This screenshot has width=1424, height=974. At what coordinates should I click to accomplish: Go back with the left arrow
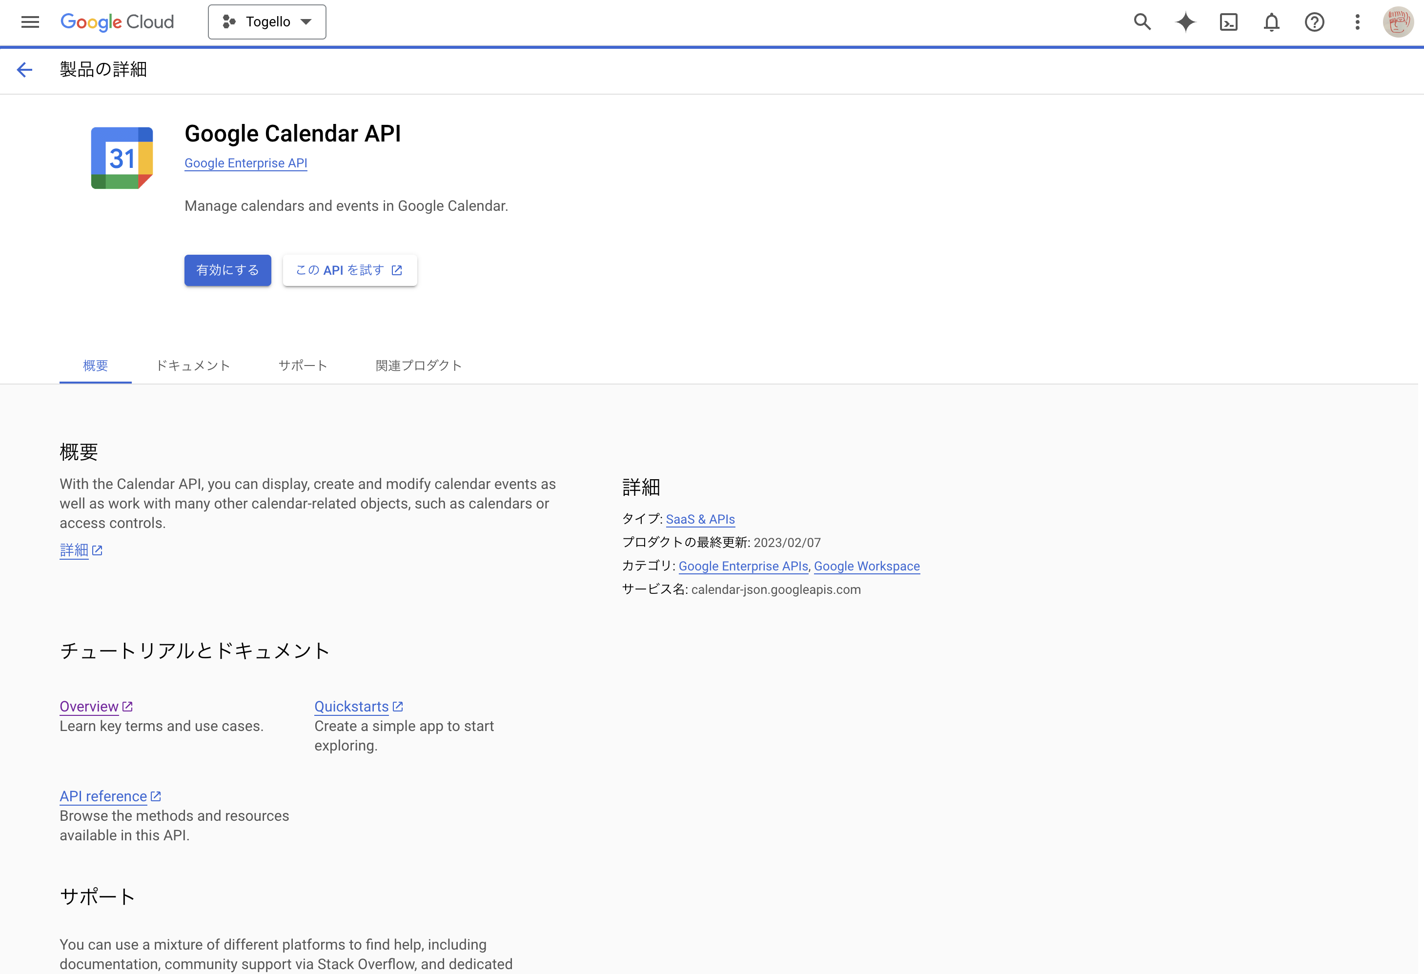point(24,69)
